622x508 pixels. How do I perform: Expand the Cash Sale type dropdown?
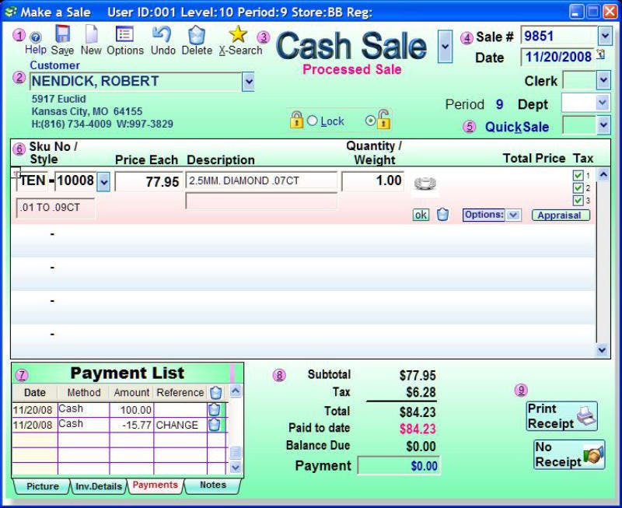pyautogui.click(x=445, y=47)
